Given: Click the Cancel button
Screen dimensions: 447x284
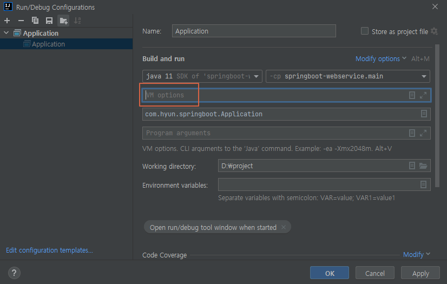Looking at the screenshot, I should coord(375,273).
